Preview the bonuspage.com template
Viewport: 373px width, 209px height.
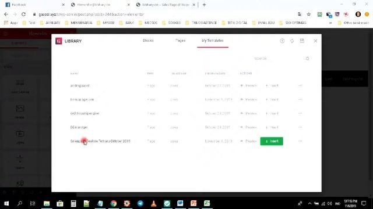249,99
